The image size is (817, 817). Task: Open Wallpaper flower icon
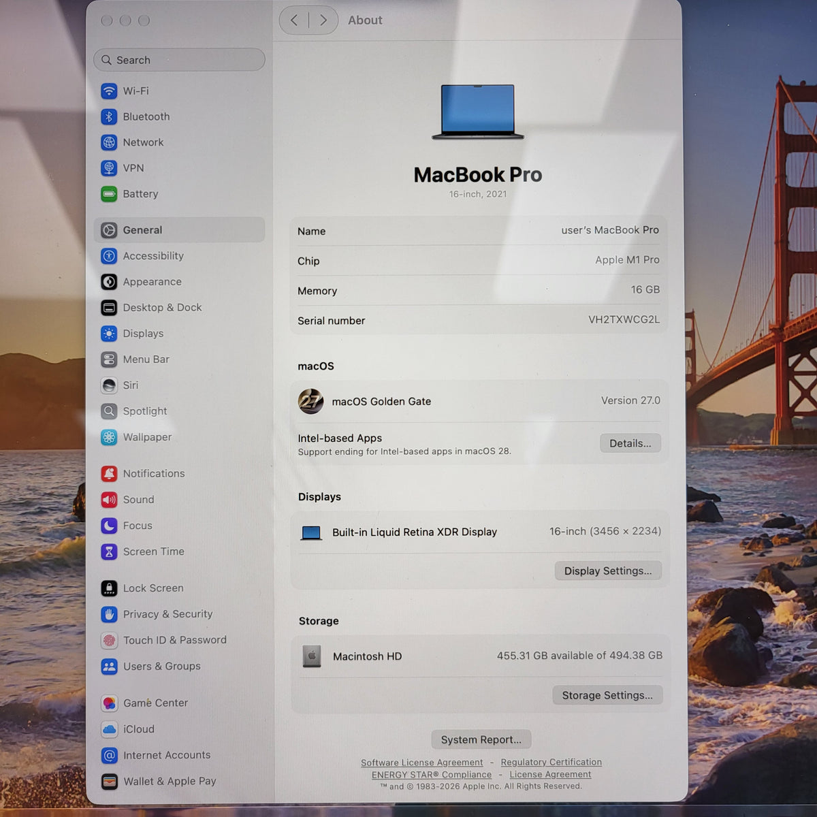(109, 437)
